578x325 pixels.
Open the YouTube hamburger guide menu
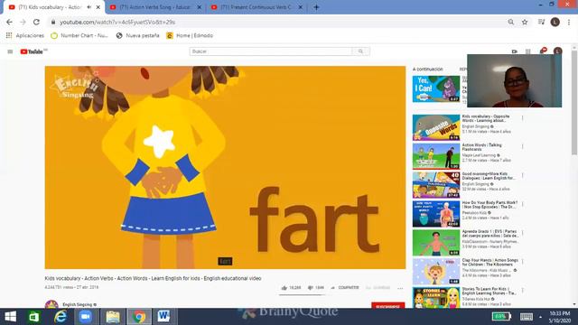click(x=10, y=51)
